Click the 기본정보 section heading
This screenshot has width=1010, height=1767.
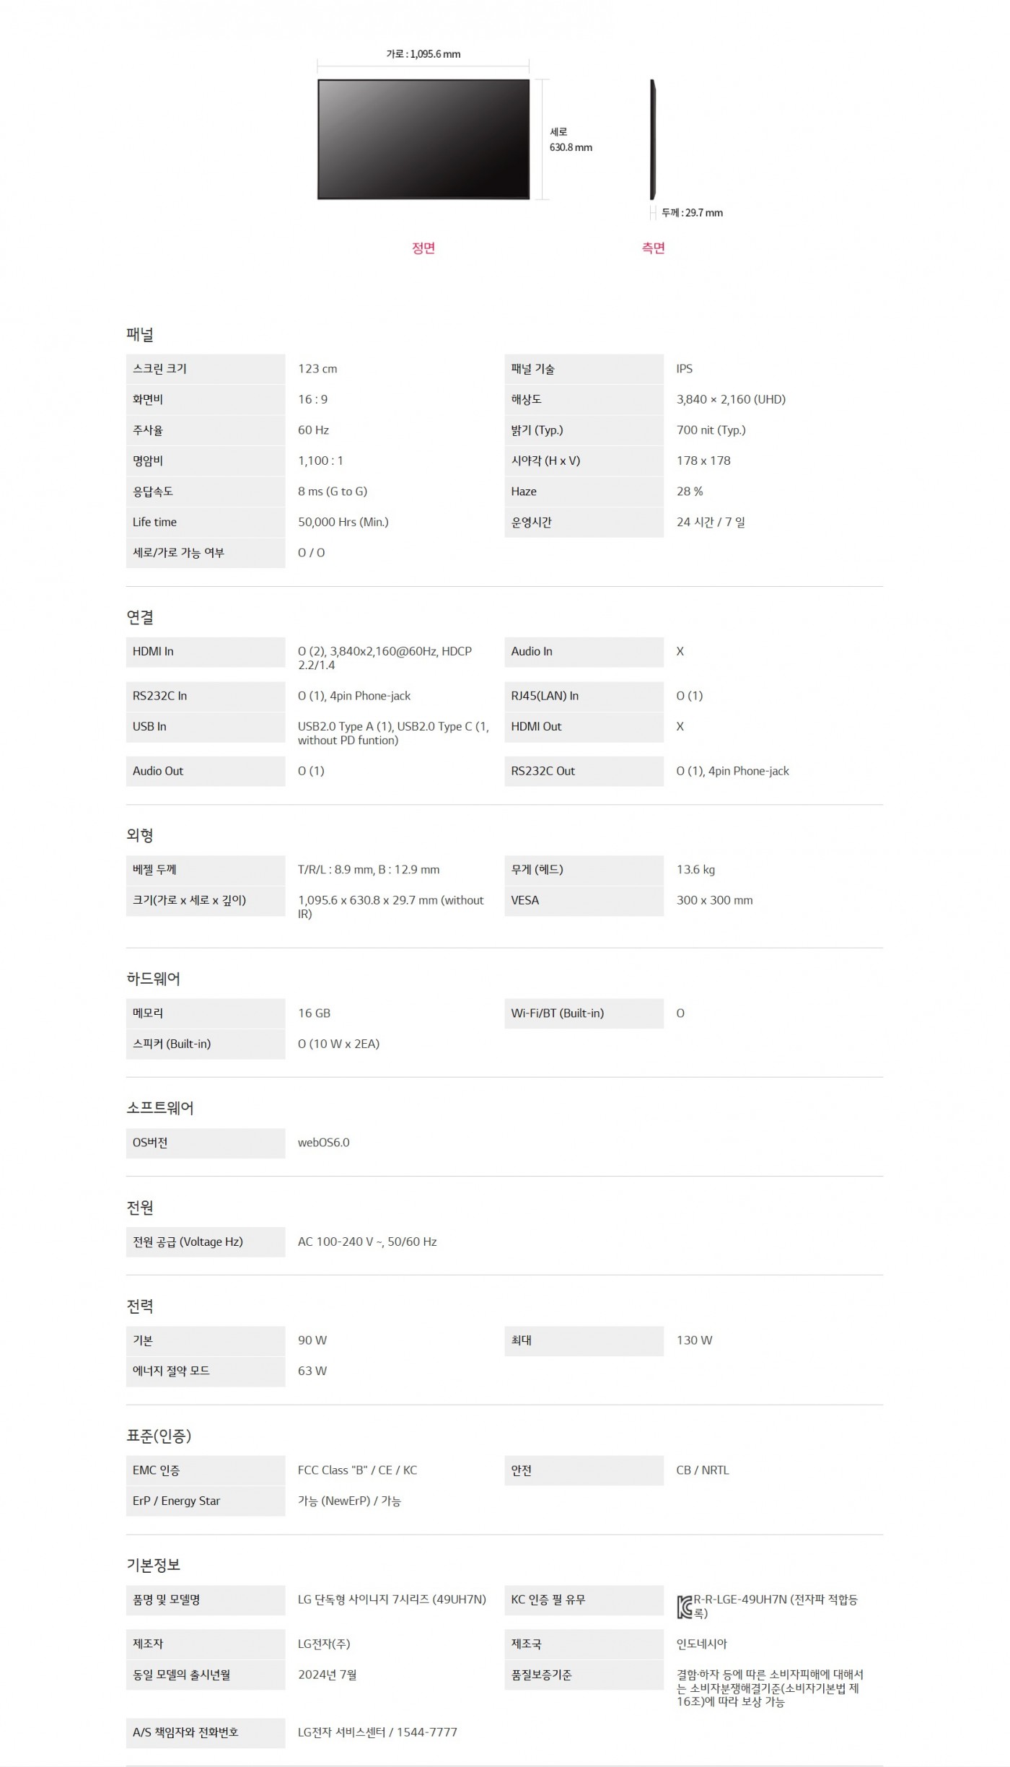(x=154, y=1566)
